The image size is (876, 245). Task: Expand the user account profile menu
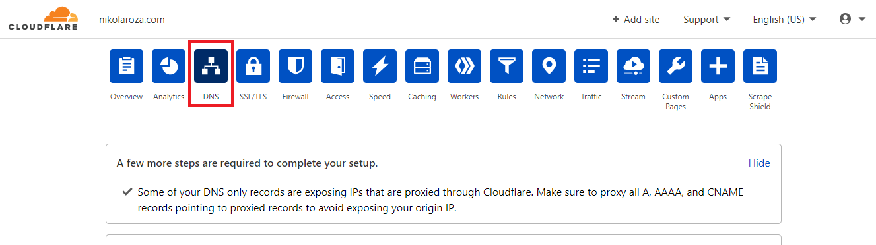coord(852,19)
